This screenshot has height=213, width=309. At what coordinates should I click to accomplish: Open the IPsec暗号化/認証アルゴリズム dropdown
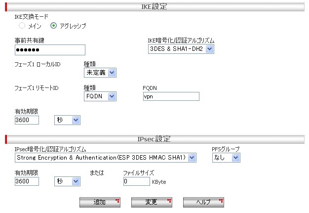coord(105,157)
